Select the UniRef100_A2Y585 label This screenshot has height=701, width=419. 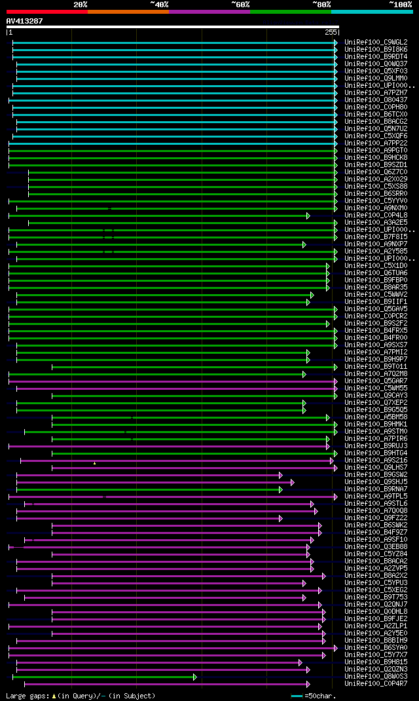pyautogui.click(x=376, y=252)
